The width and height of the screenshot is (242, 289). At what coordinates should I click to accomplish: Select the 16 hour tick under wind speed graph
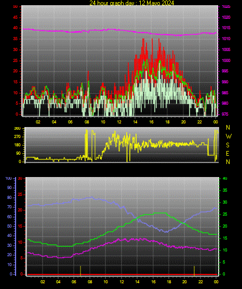click(x=151, y=122)
